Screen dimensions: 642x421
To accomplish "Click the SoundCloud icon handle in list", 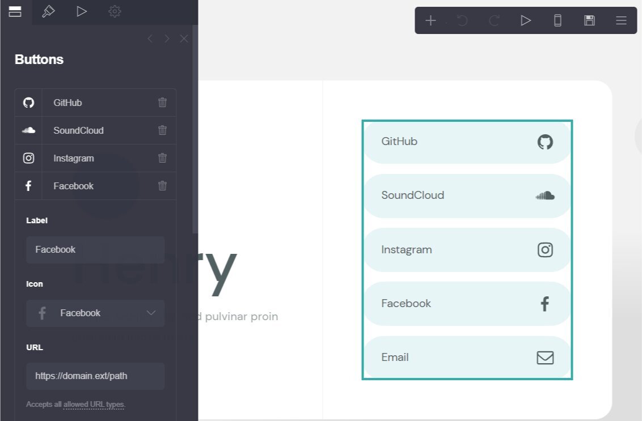I will [x=29, y=130].
